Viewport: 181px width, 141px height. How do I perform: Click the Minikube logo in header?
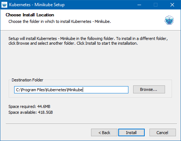pos(169,20)
